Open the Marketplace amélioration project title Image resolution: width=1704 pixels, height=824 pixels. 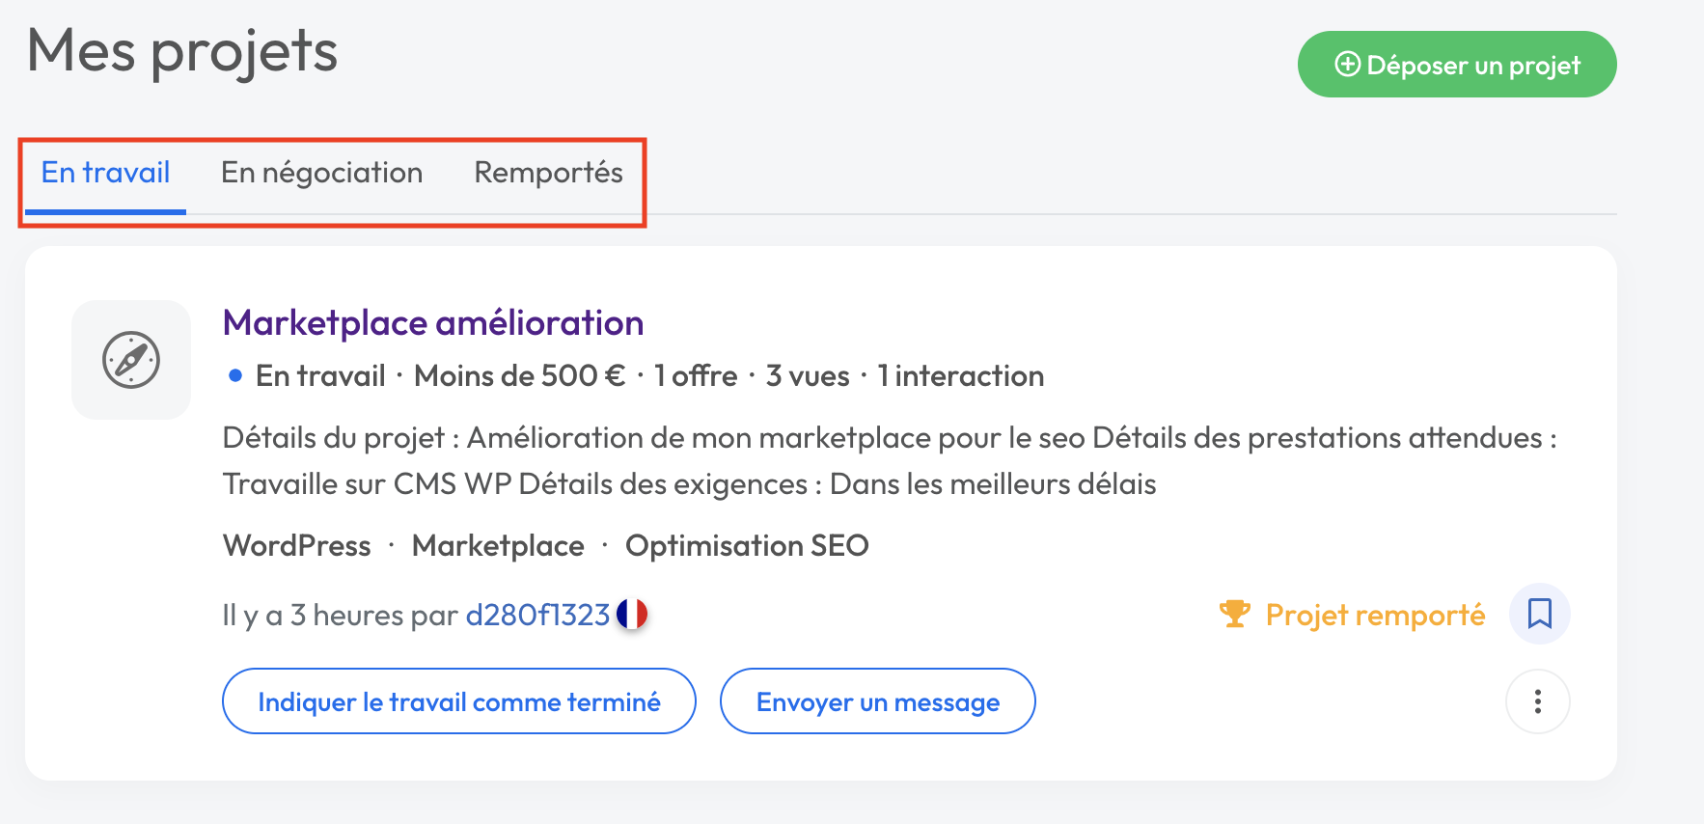[433, 323]
